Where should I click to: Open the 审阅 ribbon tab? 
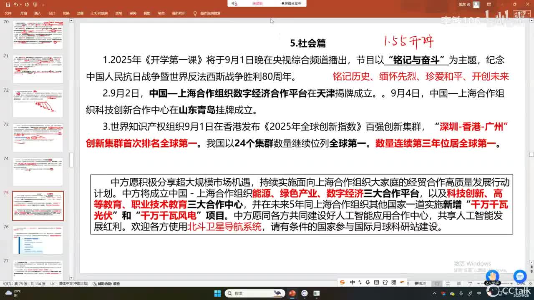coord(133,13)
